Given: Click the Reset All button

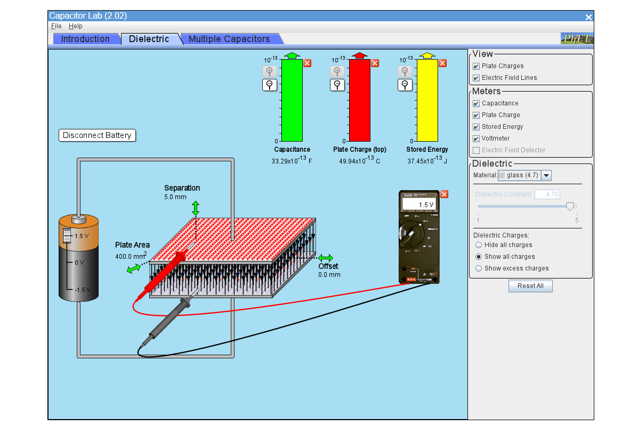Looking at the screenshot, I should (530, 286).
